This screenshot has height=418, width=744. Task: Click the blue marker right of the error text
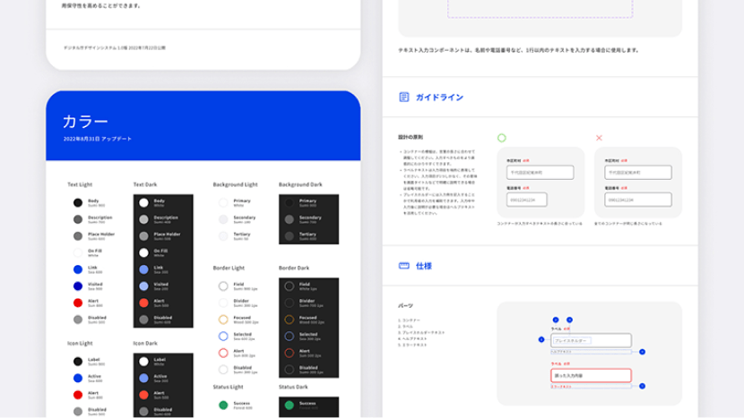point(641,387)
